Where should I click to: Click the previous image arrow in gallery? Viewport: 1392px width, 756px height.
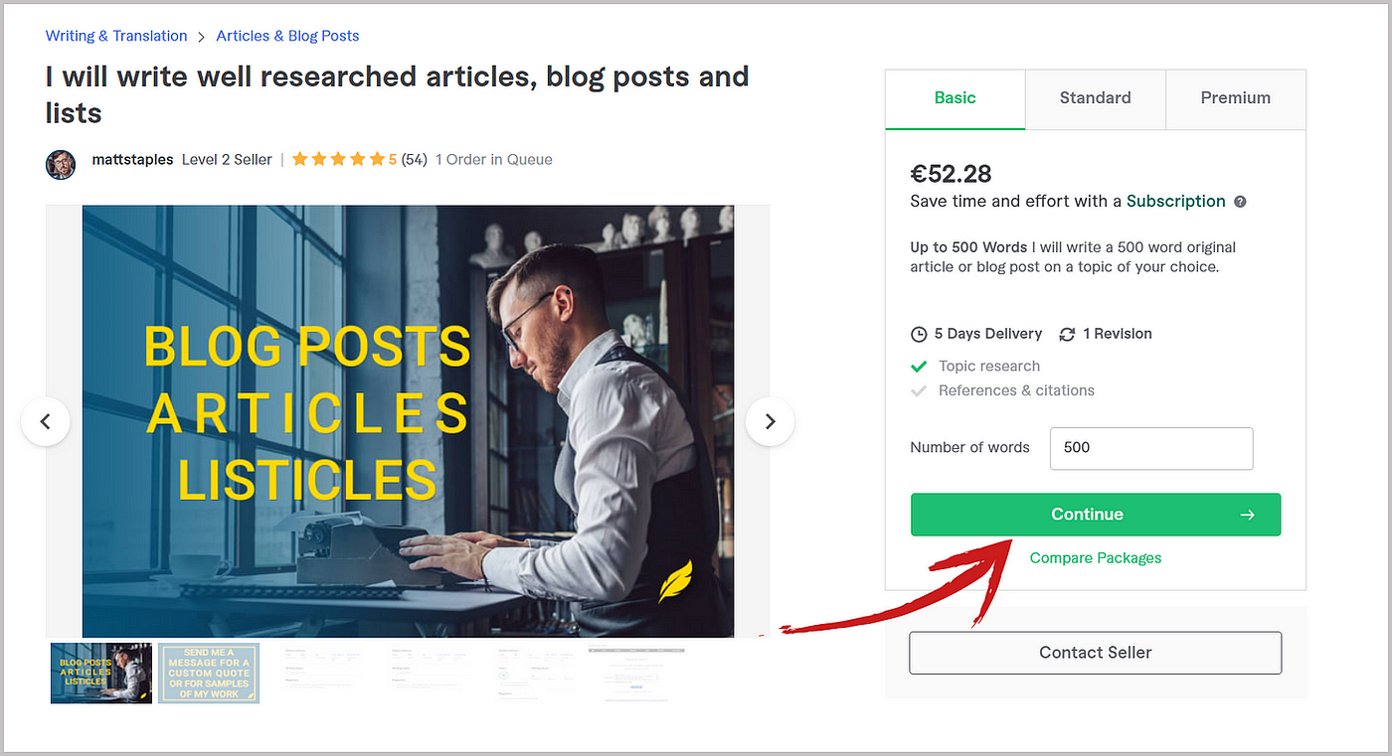click(46, 421)
